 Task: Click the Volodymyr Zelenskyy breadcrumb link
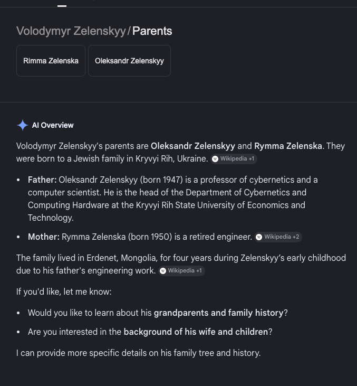pyautogui.click(x=71, y=31)
